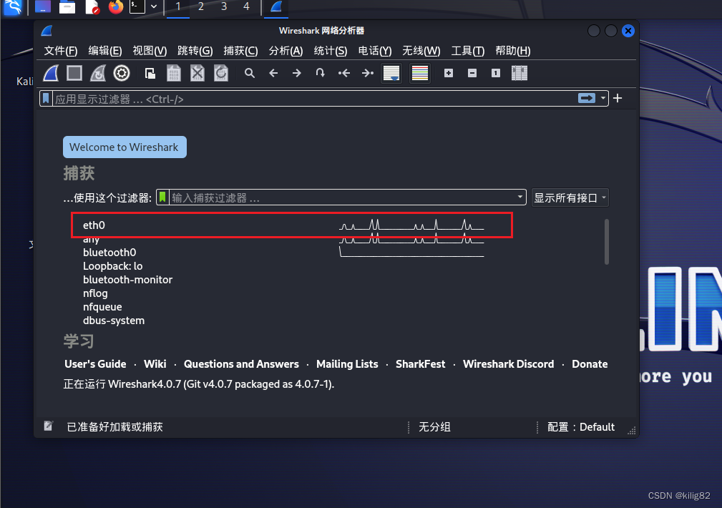722x508 pixels.
Task: Click the Welcome to Wireshark button
Action: point(125,147)
